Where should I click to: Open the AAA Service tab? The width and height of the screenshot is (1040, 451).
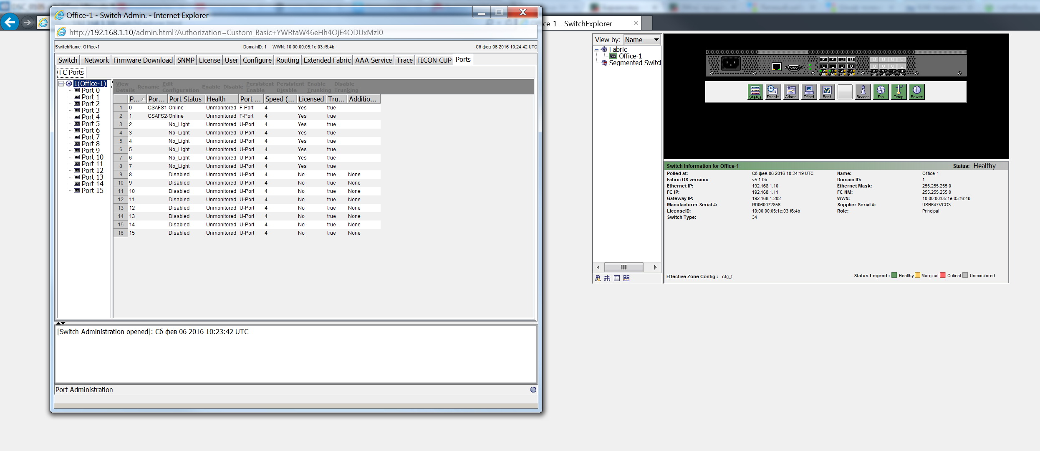[x=374, y=60]
